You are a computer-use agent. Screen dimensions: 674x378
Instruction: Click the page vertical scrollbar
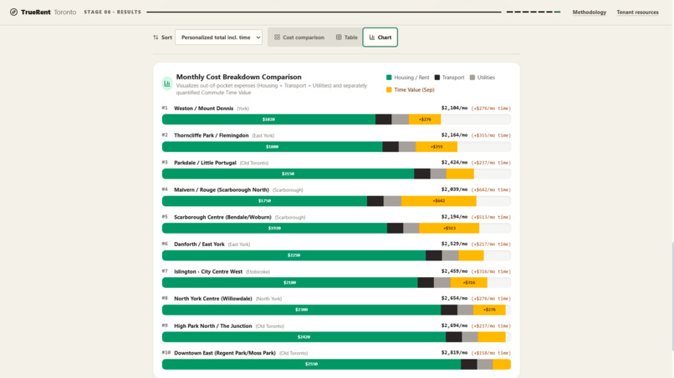(x=671, y=296)
